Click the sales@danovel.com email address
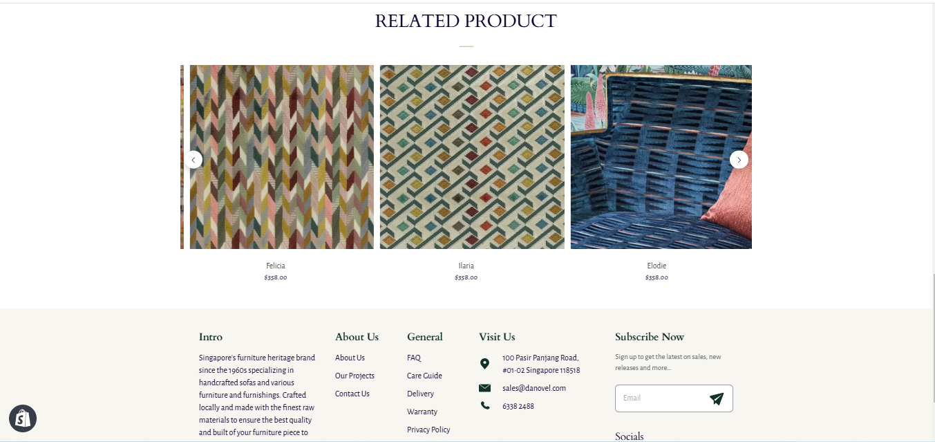Viewport: 935px width, 442px height. click(534, 388)
